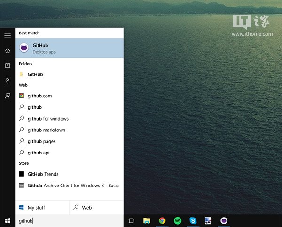282x227 pixels.
Task: Open the Windows Start button
Action: [x=8, y=221]
